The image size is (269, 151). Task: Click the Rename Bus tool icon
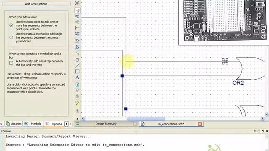[77, 22]
